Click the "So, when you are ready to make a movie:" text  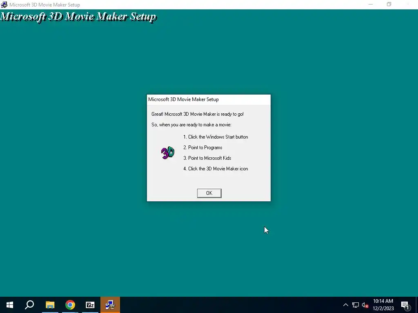click(x=191, y=125)
